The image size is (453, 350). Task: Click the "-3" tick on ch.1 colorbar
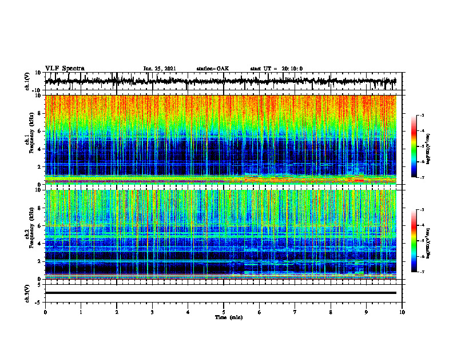[422, 116]
